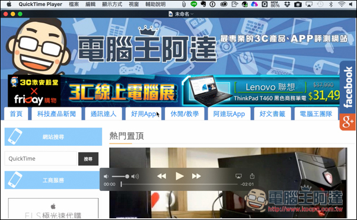The height and width of the screenshot is (220, 357).
Task: Open the 編輯 menu
Action: 90,4
